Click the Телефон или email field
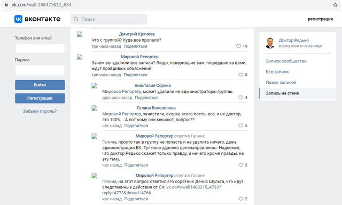This screenshot has height=205, width=342. (40, 48)
